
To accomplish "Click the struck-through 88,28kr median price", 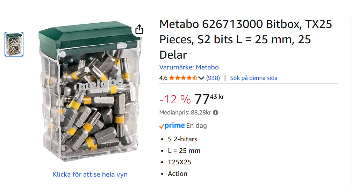I will [x=201, y=113].
